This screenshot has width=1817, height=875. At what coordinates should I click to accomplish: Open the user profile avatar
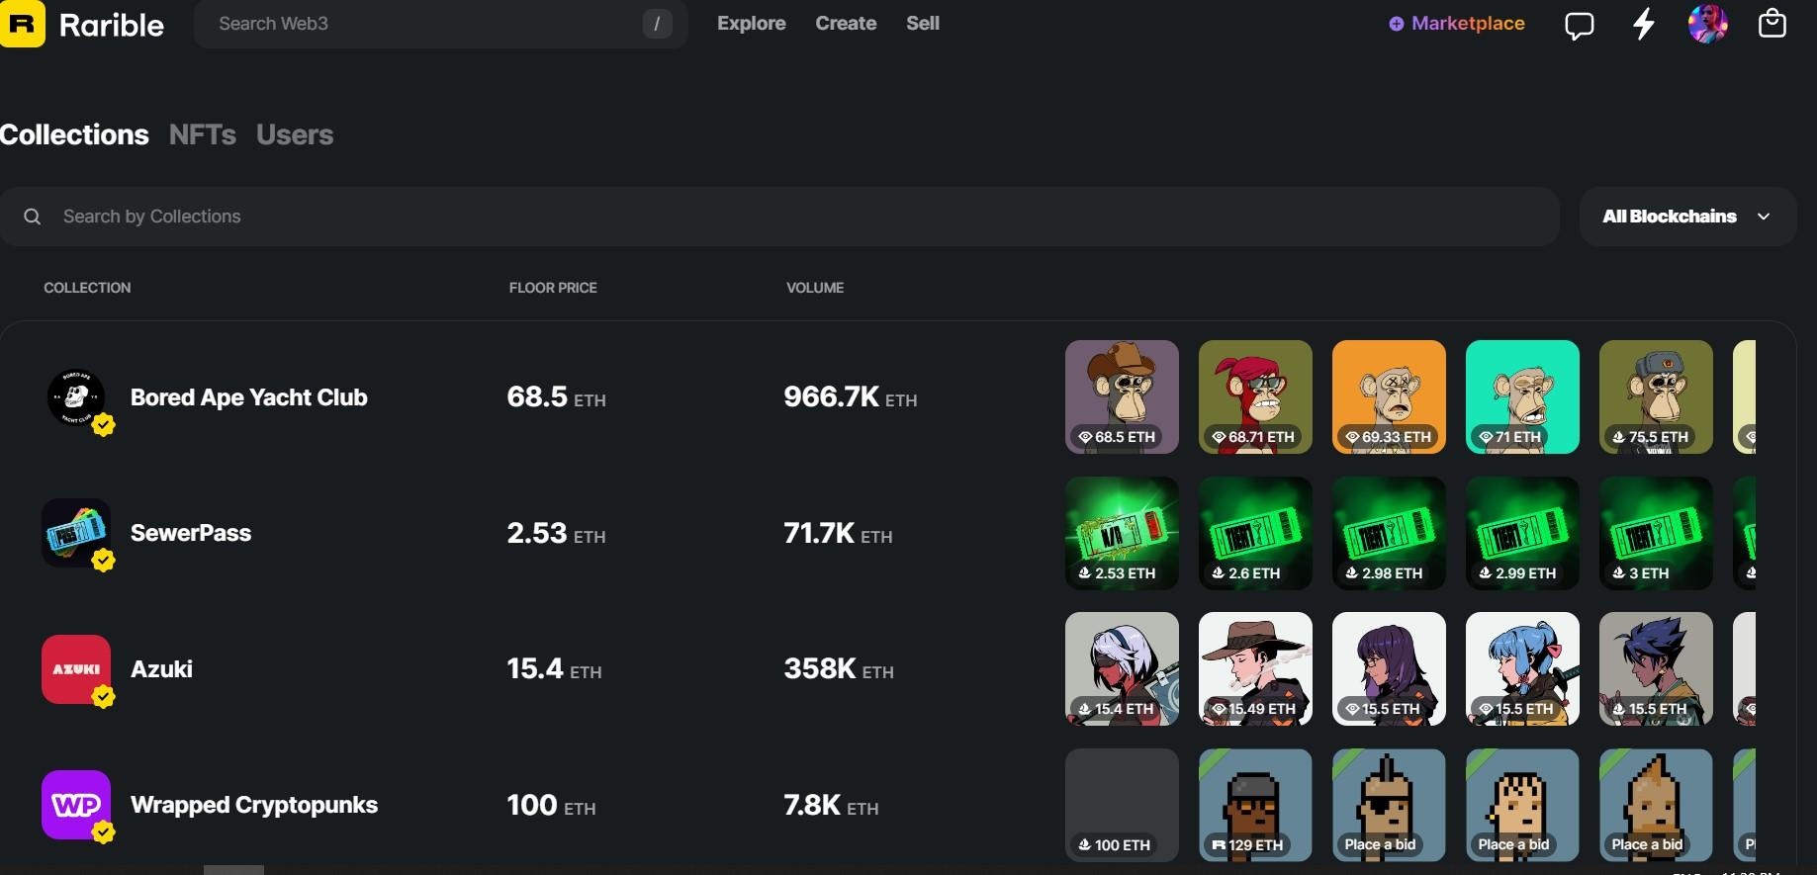coord(1707,24)
